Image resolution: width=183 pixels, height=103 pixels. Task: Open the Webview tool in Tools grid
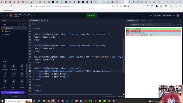[x=22, y=82]
